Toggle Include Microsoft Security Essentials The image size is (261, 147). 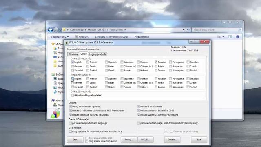tap(70, 115)
